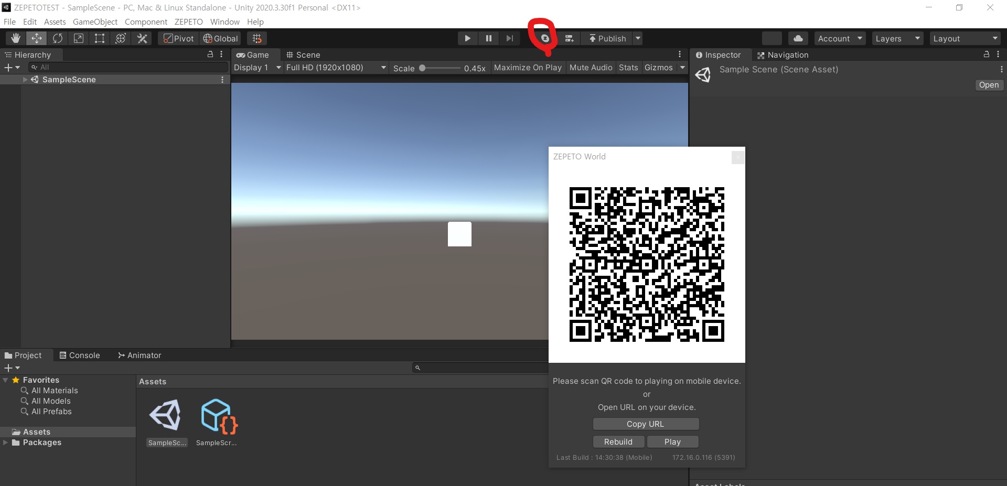1007x486 pixels.
Task: Open the Help menu
Action: 255,21
